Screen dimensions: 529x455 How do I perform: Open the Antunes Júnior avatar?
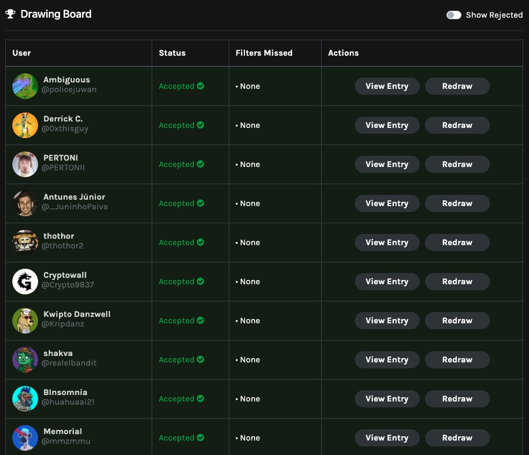coord(25,203)
